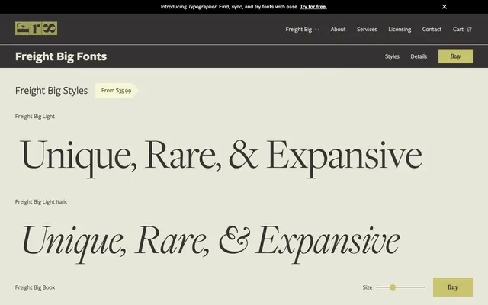
Task: Close the Typographer announcement banner
Action: pos(445,7)
